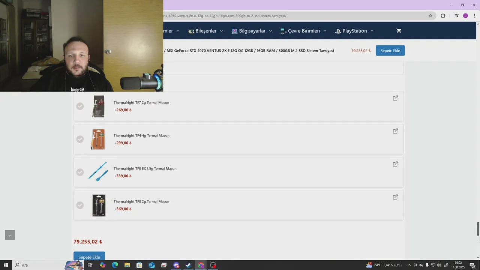Open the Windows Start menu
Viewport: 480px width, 270px height.
(x=6, y=265)
